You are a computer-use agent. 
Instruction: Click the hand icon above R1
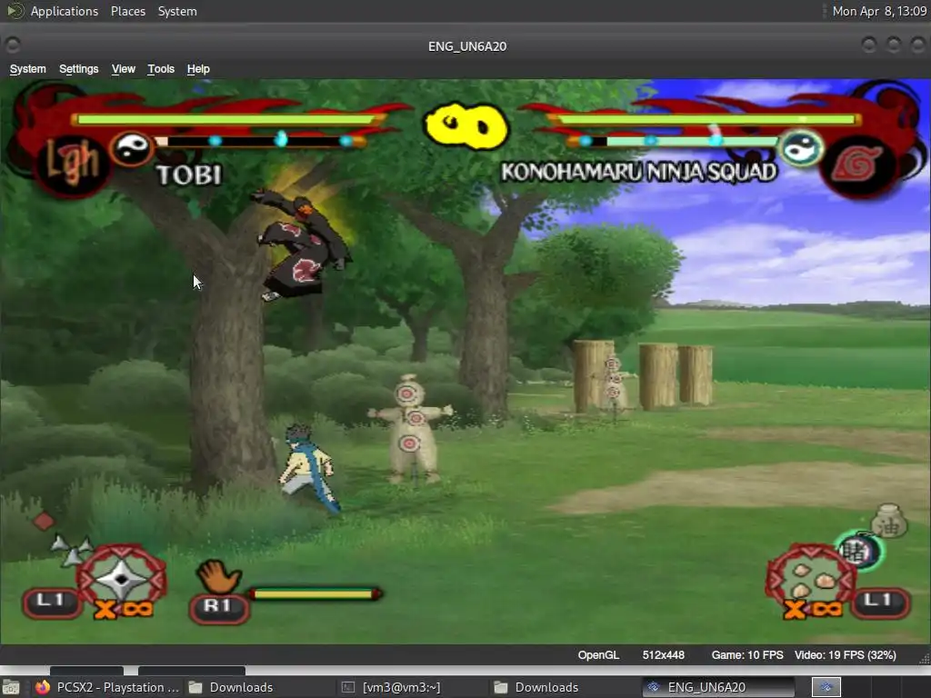(x=218, y=576)
